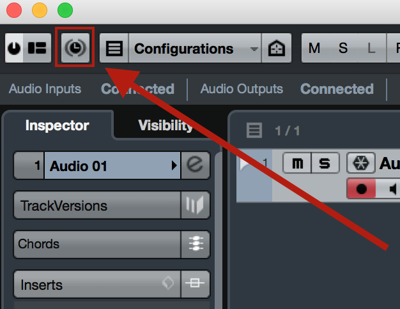The width and height of the screenshot is (400, 309).
Task: Click the L Listen button in toolbar
Action: [x=371, y=48]
